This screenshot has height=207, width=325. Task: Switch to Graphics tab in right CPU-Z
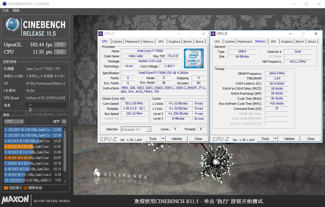287,42
